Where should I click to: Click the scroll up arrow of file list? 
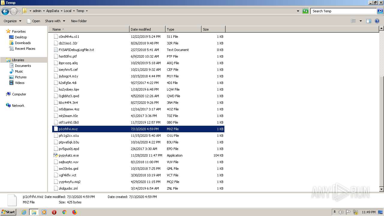381,28
